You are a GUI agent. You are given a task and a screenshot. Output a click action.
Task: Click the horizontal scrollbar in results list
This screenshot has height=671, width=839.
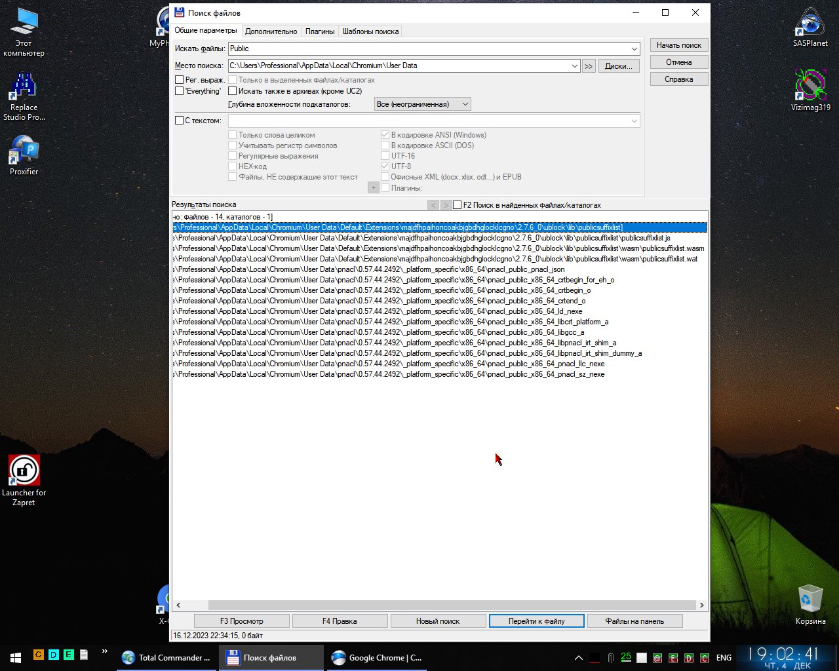pos(452,605)
